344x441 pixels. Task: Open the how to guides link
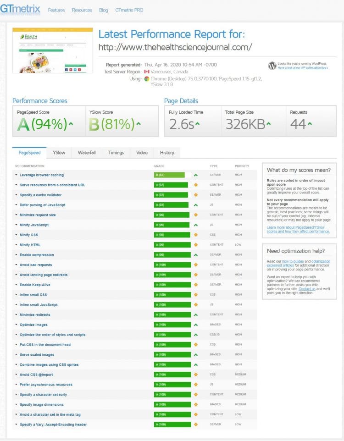(293, 261)
